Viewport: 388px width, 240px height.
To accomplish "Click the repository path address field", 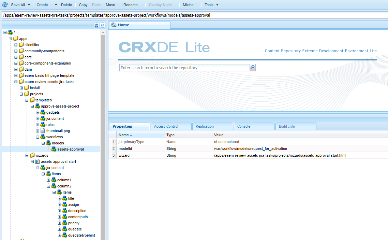I will point(195,15).
